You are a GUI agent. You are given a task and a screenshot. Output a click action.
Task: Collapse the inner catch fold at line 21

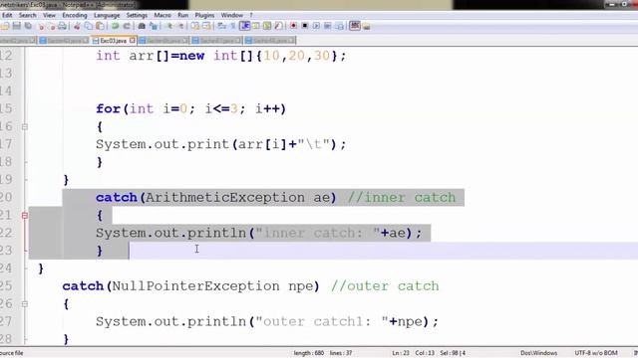click(24, 215)
